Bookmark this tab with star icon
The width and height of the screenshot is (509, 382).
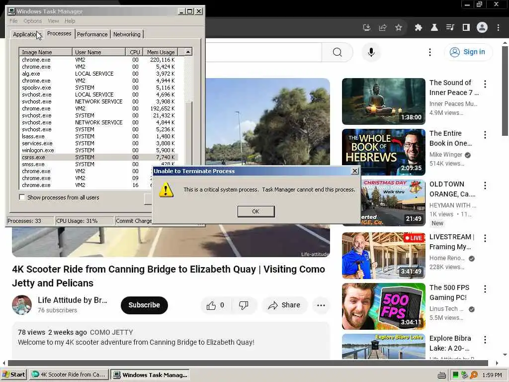[399, 28]
